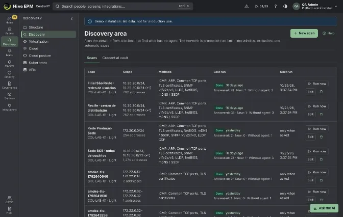The height and width of the screenshot is (217, 343).
Task: Edit the Rede Produção Sede scan
Action: [310, 137]
